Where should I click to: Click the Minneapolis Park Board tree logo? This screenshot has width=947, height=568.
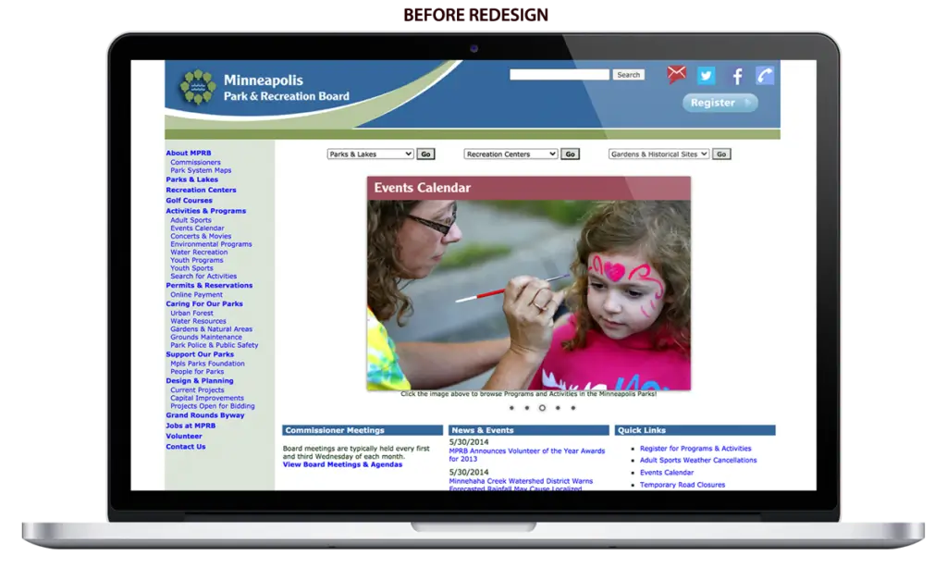[196, 87]
